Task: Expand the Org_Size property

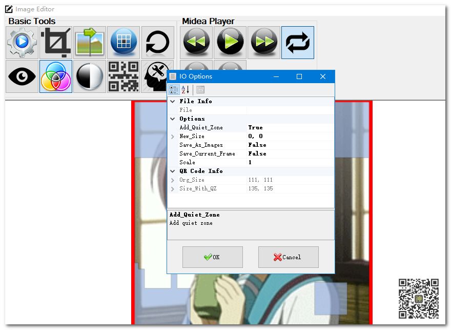Action: (x=173, y=180)
